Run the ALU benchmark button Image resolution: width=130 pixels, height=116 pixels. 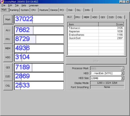click(x=8, y=30)
